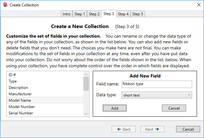Open the Step 1 tab

click(x=80, y=14)
